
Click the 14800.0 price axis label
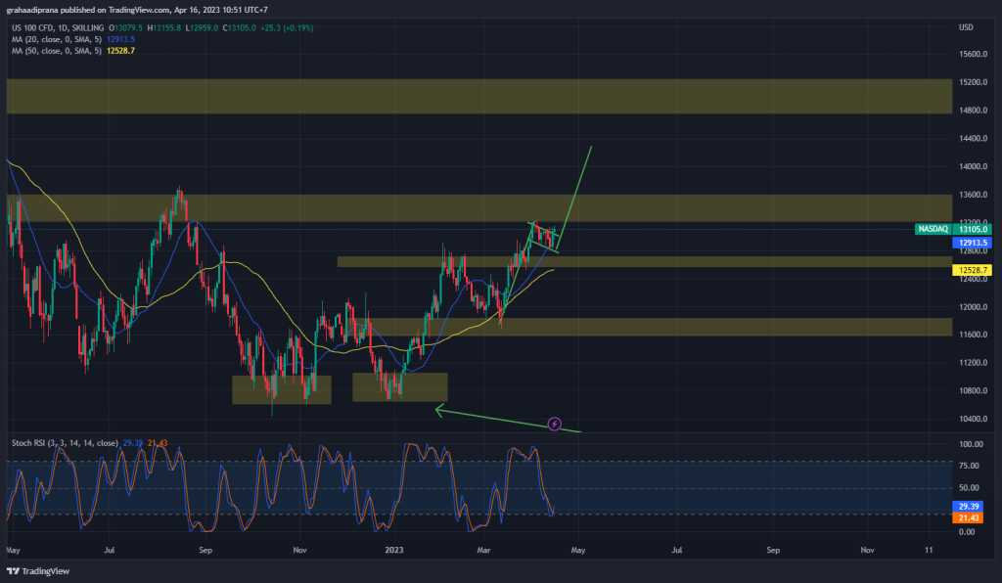pyautogui.click(x=974, y=111)
